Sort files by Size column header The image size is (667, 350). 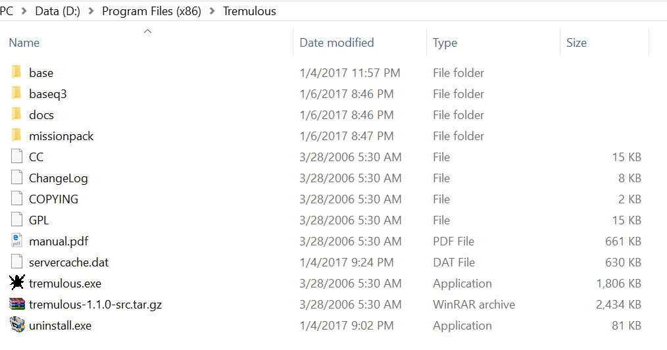point(576,43)
